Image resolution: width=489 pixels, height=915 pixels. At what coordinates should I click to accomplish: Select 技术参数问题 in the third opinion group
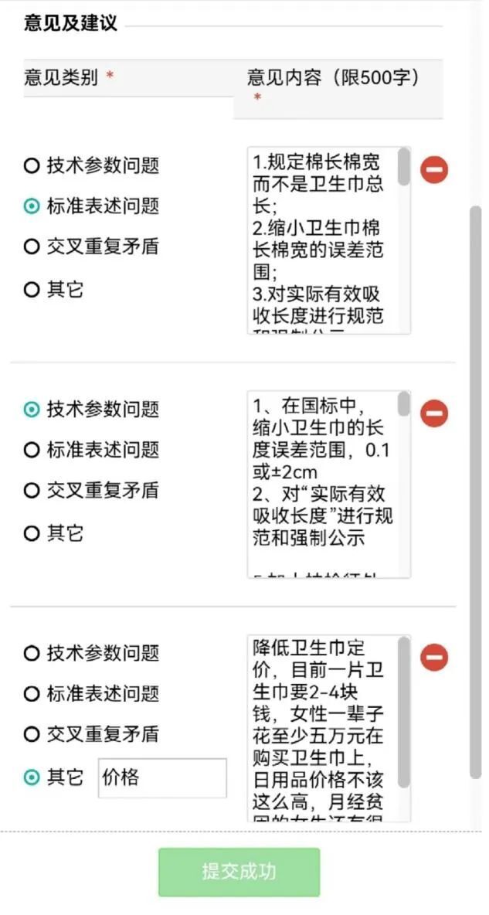32,653
